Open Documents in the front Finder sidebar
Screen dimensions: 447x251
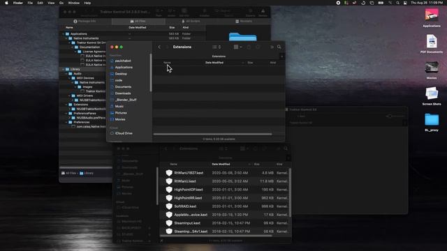coord(123,86)
